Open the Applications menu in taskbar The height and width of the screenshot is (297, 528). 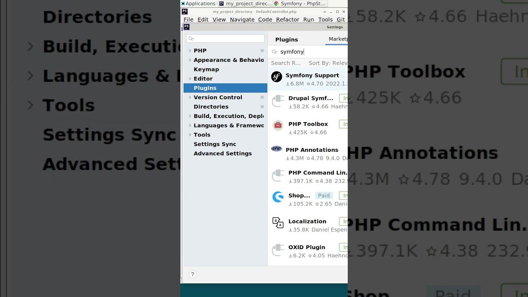[198, 3]
